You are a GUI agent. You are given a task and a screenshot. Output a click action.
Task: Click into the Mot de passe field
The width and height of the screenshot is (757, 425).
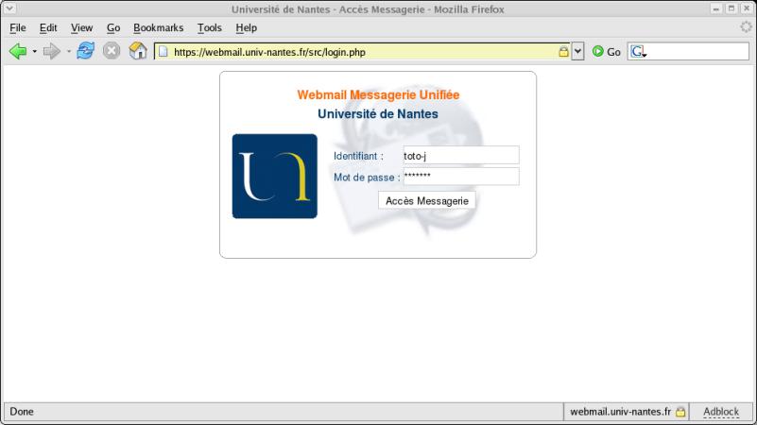point(459,177)
